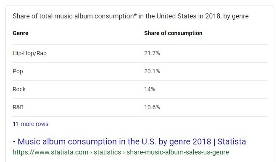Click "statistics" in the breadcrumb path
Screen dimensions: 279x162
click(107, 152)
